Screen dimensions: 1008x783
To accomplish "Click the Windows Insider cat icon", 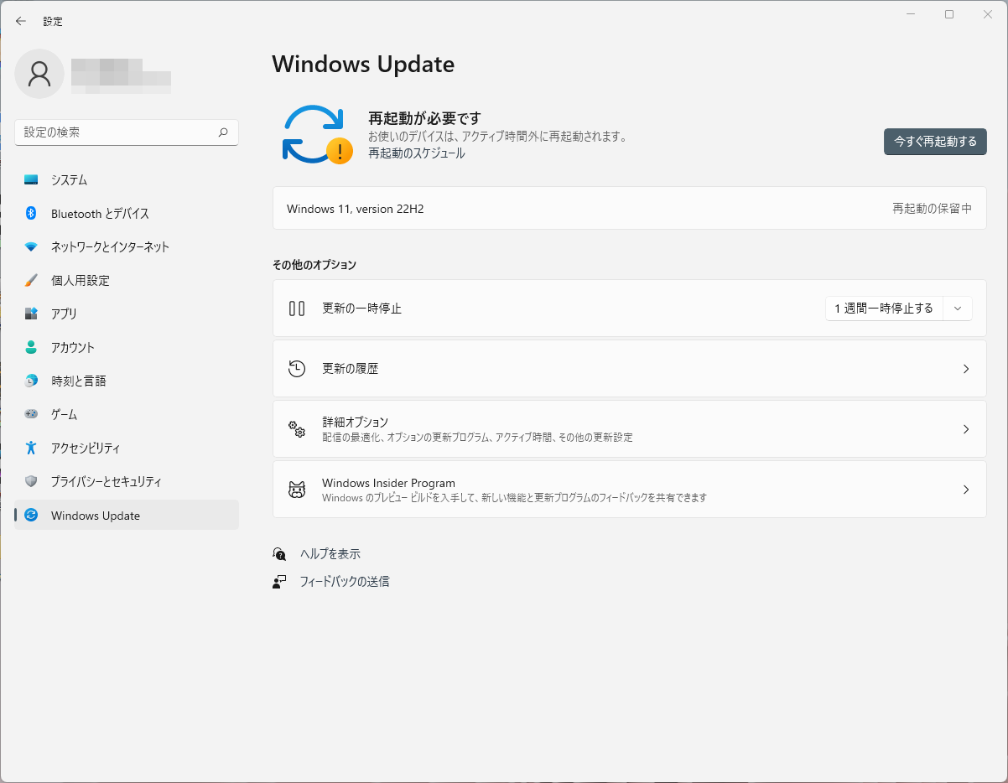I will coord(297,490).
